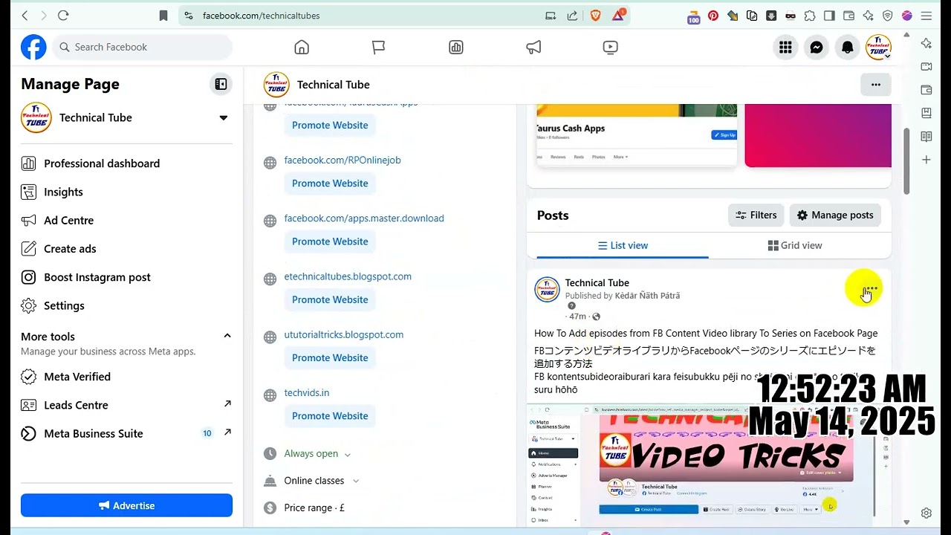Open the Pinterest extension icon
This screenshot has width=951, height=535.
point(713,16)
